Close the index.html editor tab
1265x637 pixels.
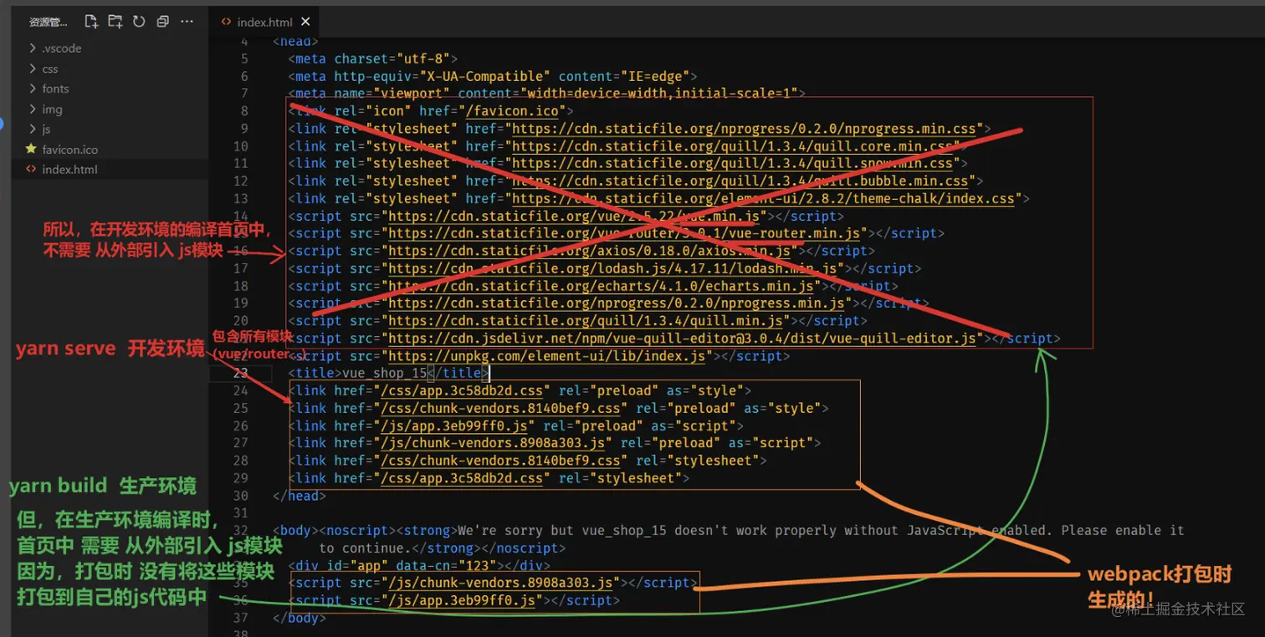(x=305, y=23)
